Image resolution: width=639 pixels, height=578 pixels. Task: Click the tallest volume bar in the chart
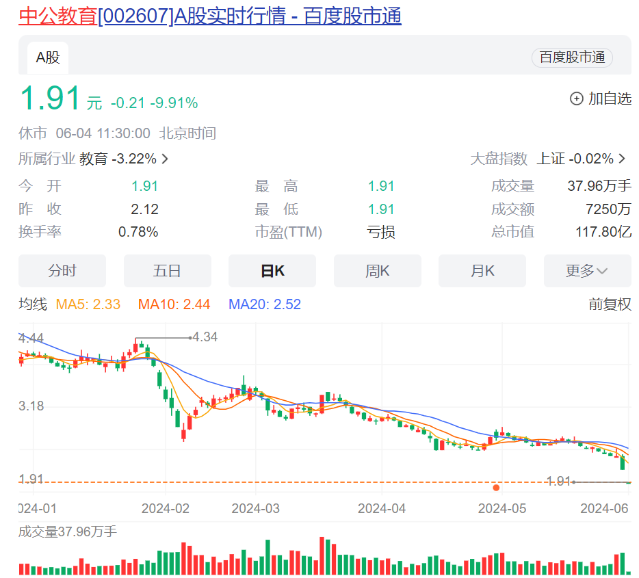(x=322, y=555)
